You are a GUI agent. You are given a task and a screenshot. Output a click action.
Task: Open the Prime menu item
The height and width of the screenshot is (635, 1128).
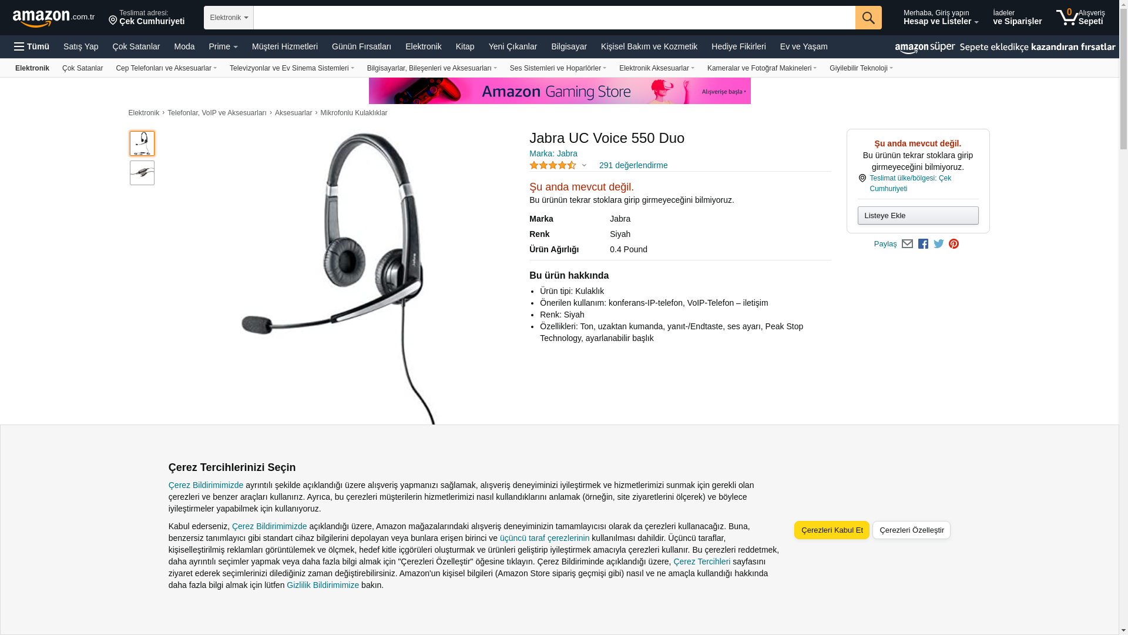click(x=223, y=46)
